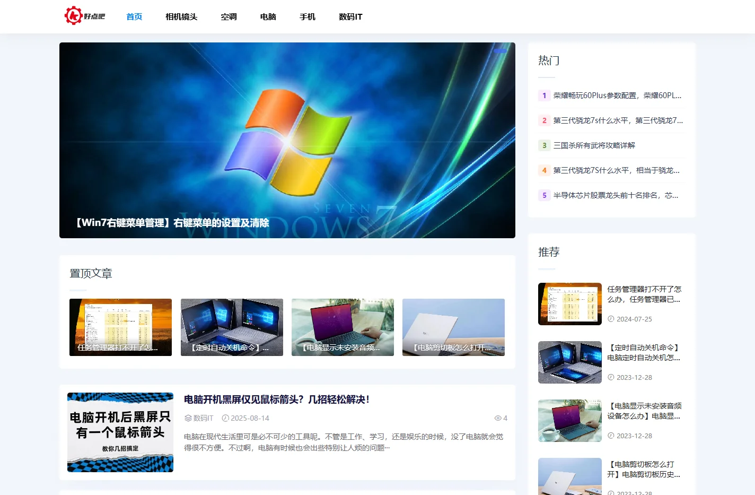755x495 pixels.
Task: Click rank badge 2 in hot list
Action: 544,120
